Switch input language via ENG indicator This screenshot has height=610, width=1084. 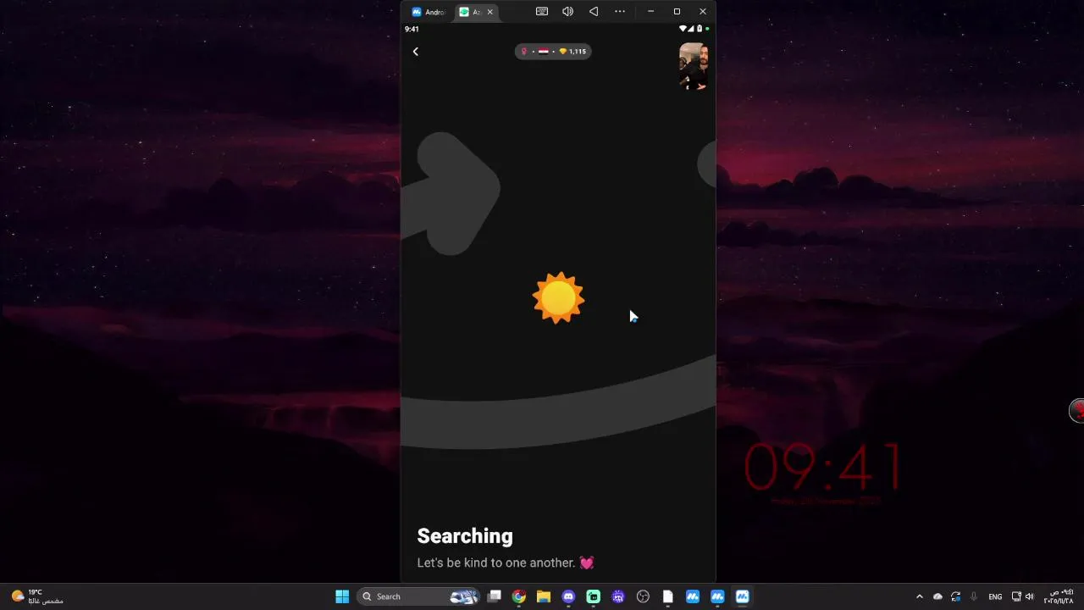(x=995, y=596)
